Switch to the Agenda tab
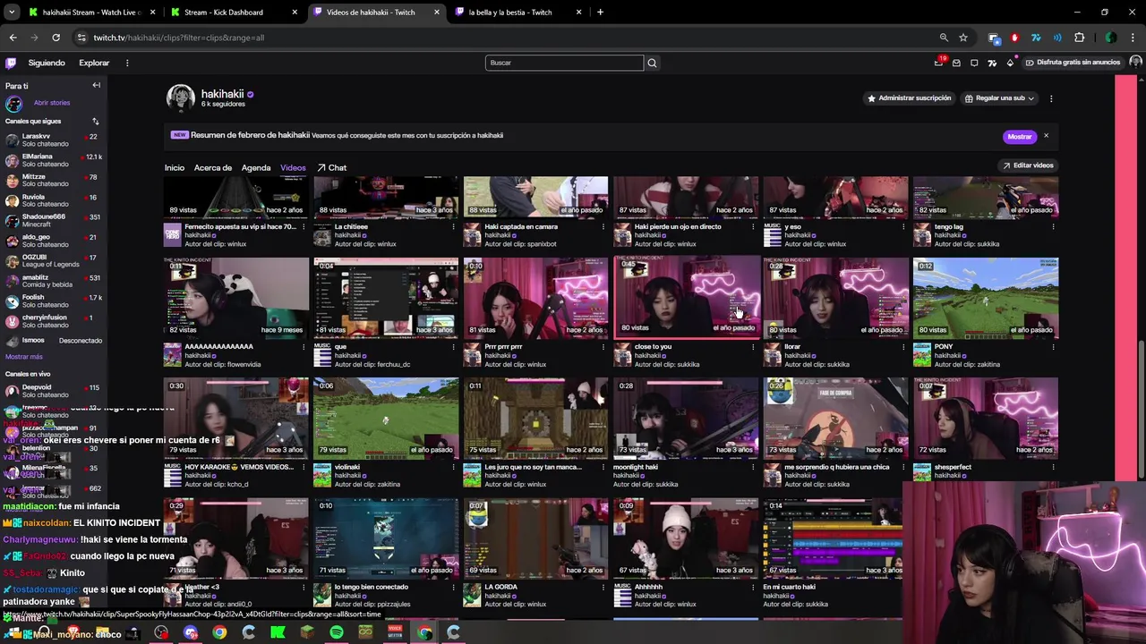 point(255,167)
